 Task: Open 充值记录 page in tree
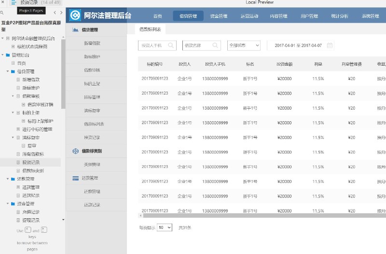pos(31,212)
